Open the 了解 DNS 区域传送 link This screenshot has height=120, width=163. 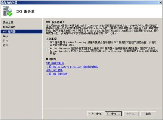coord(57,74)
